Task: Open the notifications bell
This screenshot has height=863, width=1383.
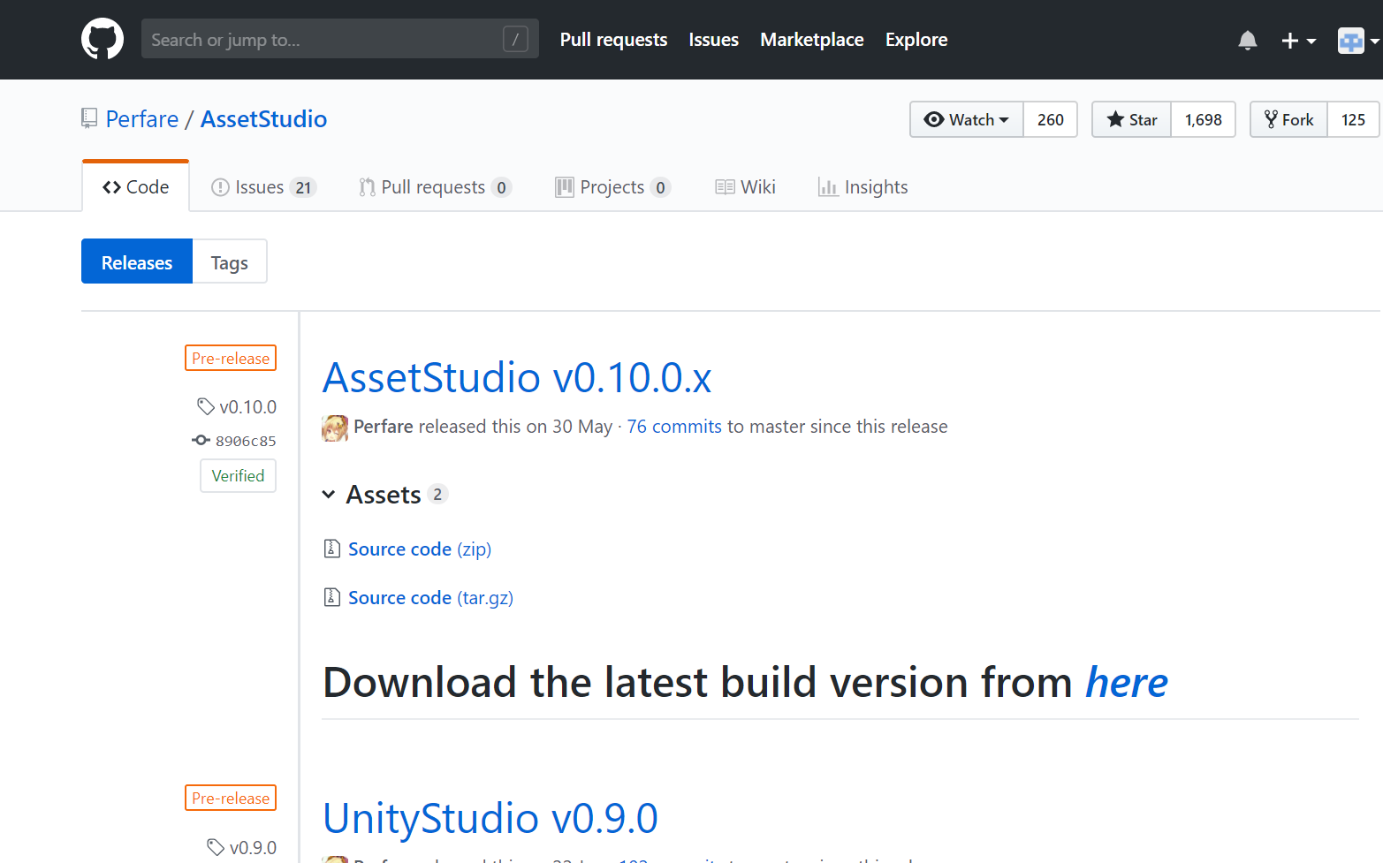Action: pos(1247,41)
